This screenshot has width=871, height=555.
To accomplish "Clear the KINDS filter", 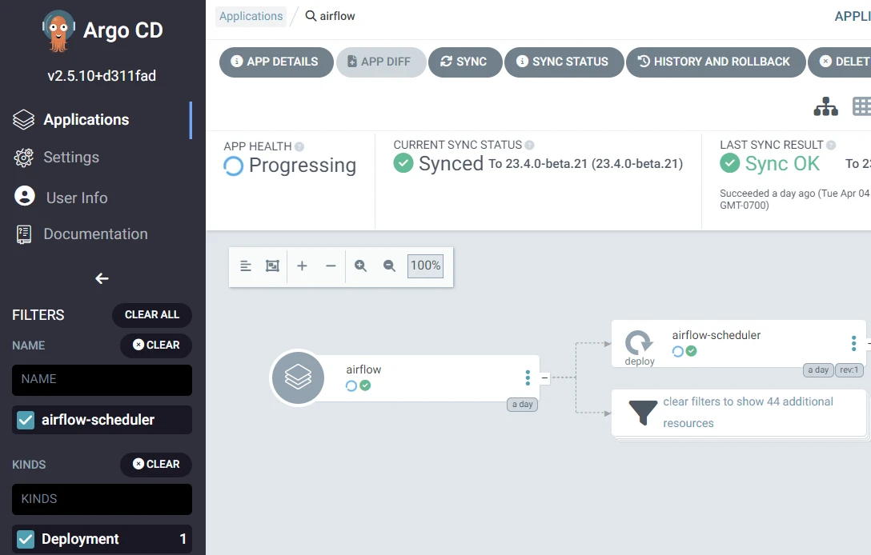I will coord(156,464).
